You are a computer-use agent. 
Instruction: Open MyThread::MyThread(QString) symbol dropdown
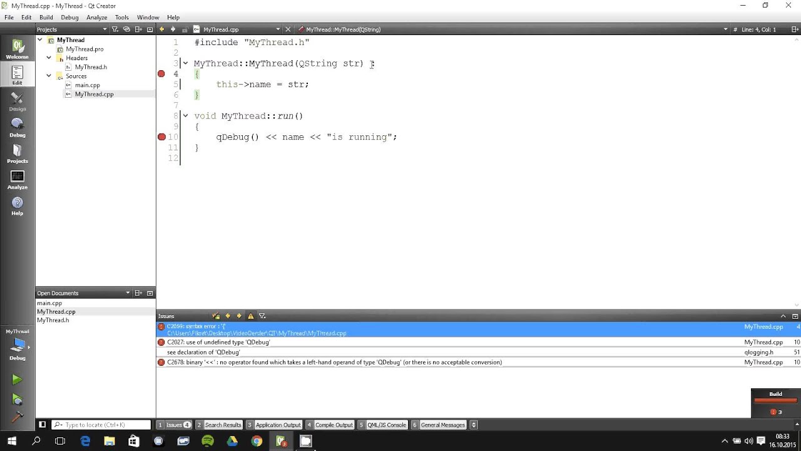(513, 29)
